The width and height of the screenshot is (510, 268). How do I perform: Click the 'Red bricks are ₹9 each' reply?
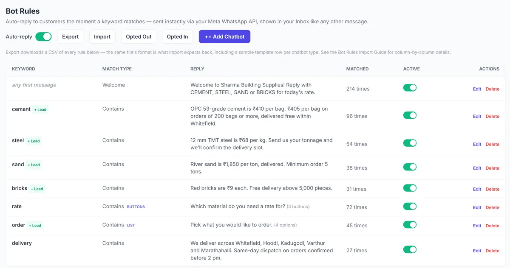261,188
